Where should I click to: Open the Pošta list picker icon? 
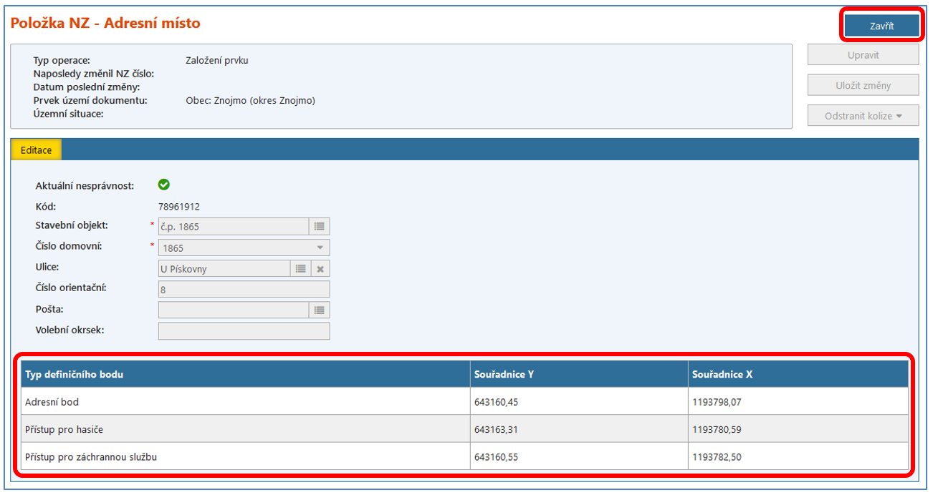click(320, 310)
